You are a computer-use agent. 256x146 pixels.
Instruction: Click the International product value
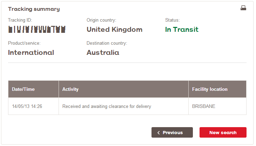click(x=31, y=52)
